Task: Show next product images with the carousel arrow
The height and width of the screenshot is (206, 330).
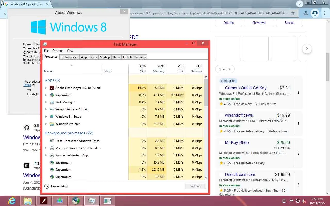Action: point(307,49)
